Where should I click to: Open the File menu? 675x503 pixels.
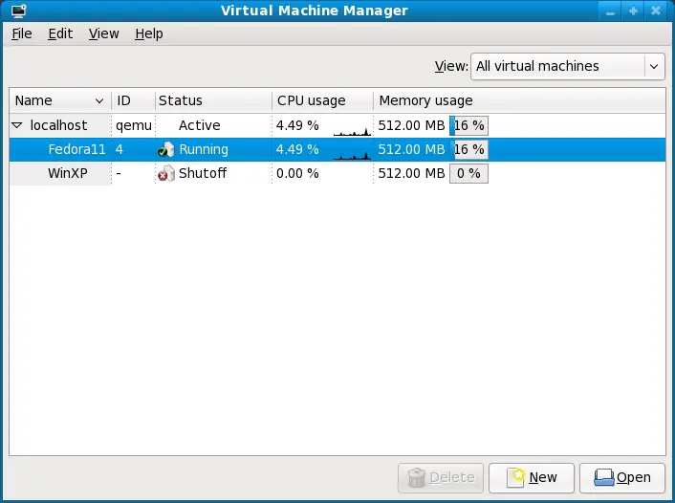point(21,33)
